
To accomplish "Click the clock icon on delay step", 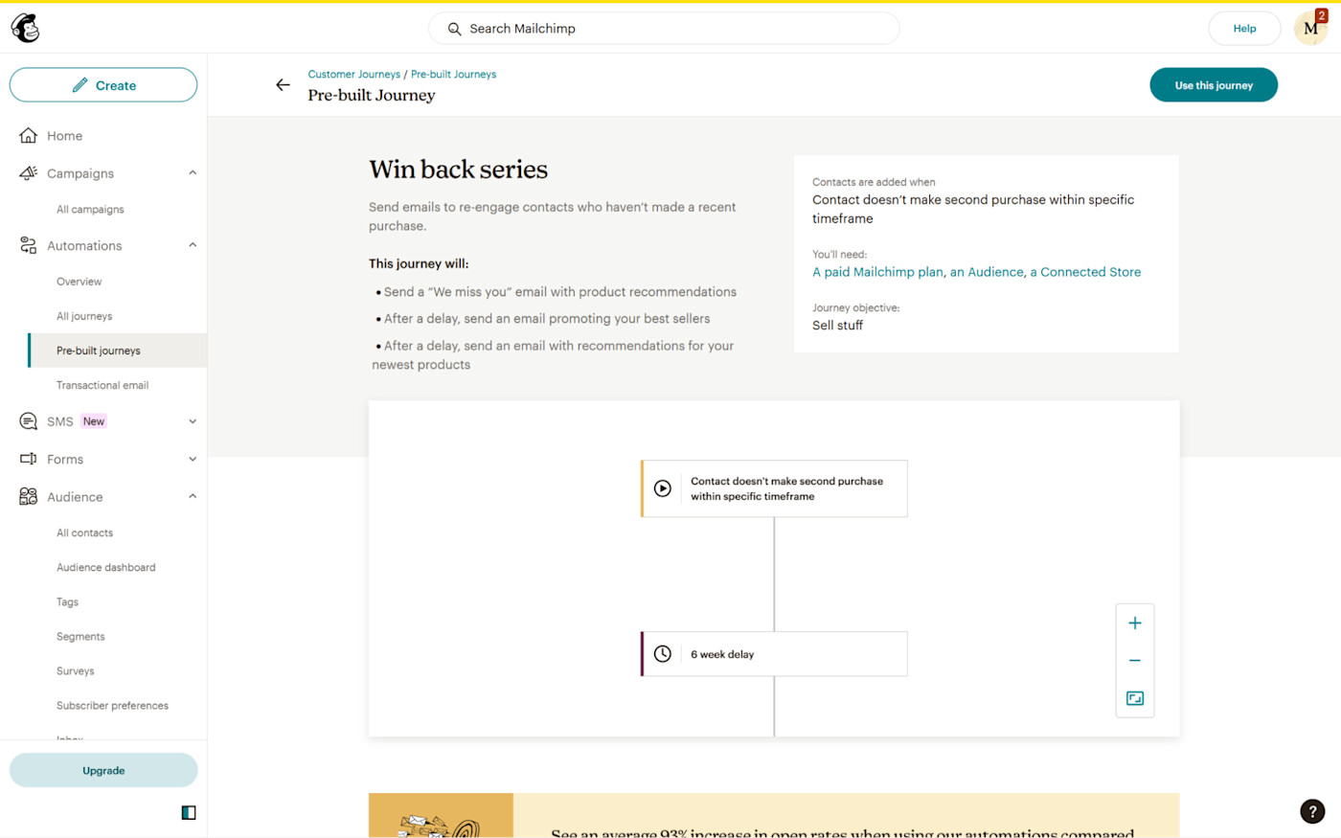I will (x=663, y=654).
